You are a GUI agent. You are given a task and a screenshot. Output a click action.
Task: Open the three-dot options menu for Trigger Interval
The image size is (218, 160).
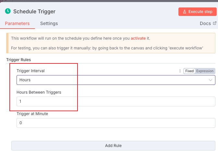point(180,71)
